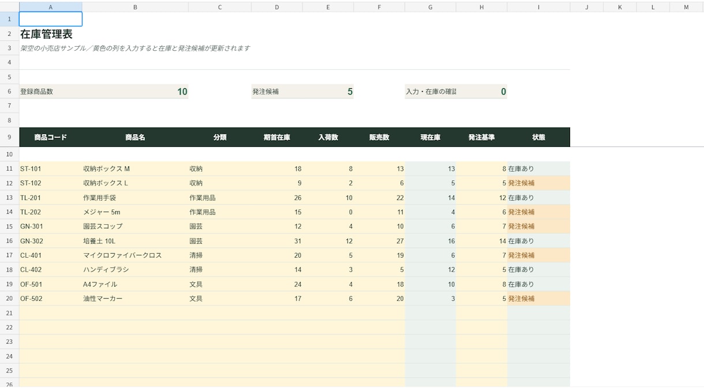Click the 商品コード column heading
704x388 pixels.
[51, 137]
